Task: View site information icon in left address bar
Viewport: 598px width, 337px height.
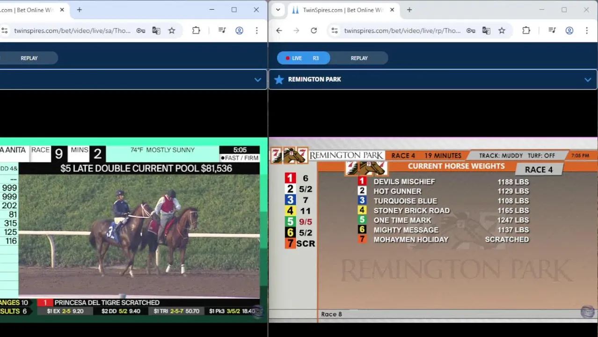Action: [4, 31]
